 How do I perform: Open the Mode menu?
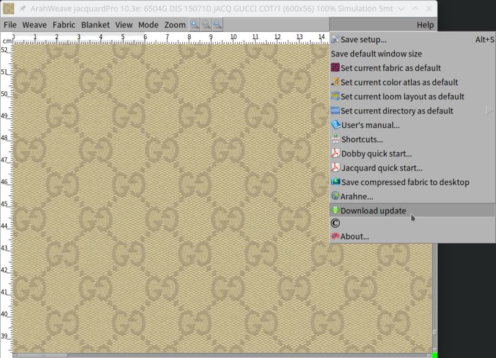148,25
